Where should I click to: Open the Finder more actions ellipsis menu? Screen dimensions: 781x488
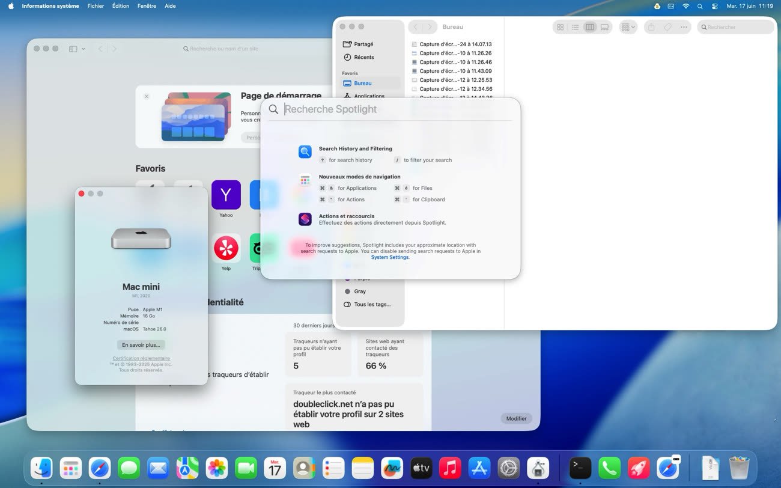pyautogui.click(x=684, y=27)
